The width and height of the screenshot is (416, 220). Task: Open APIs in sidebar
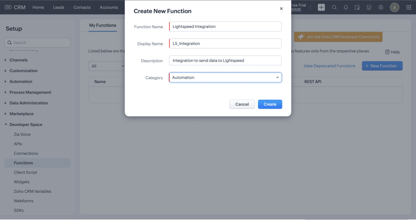point(18,144)
